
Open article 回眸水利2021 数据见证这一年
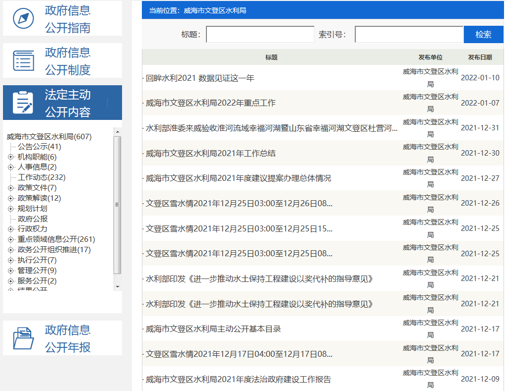(x=200, y=78)
